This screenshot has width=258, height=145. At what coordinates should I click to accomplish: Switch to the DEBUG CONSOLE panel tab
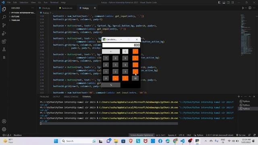click(71, 97)
